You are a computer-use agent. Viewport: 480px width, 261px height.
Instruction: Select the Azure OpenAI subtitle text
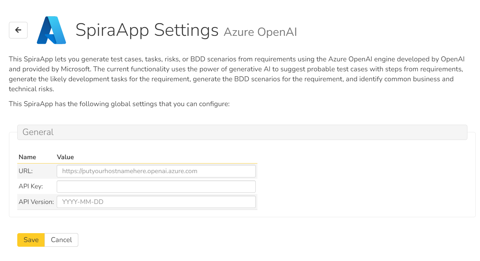click(x=260, y=32)
